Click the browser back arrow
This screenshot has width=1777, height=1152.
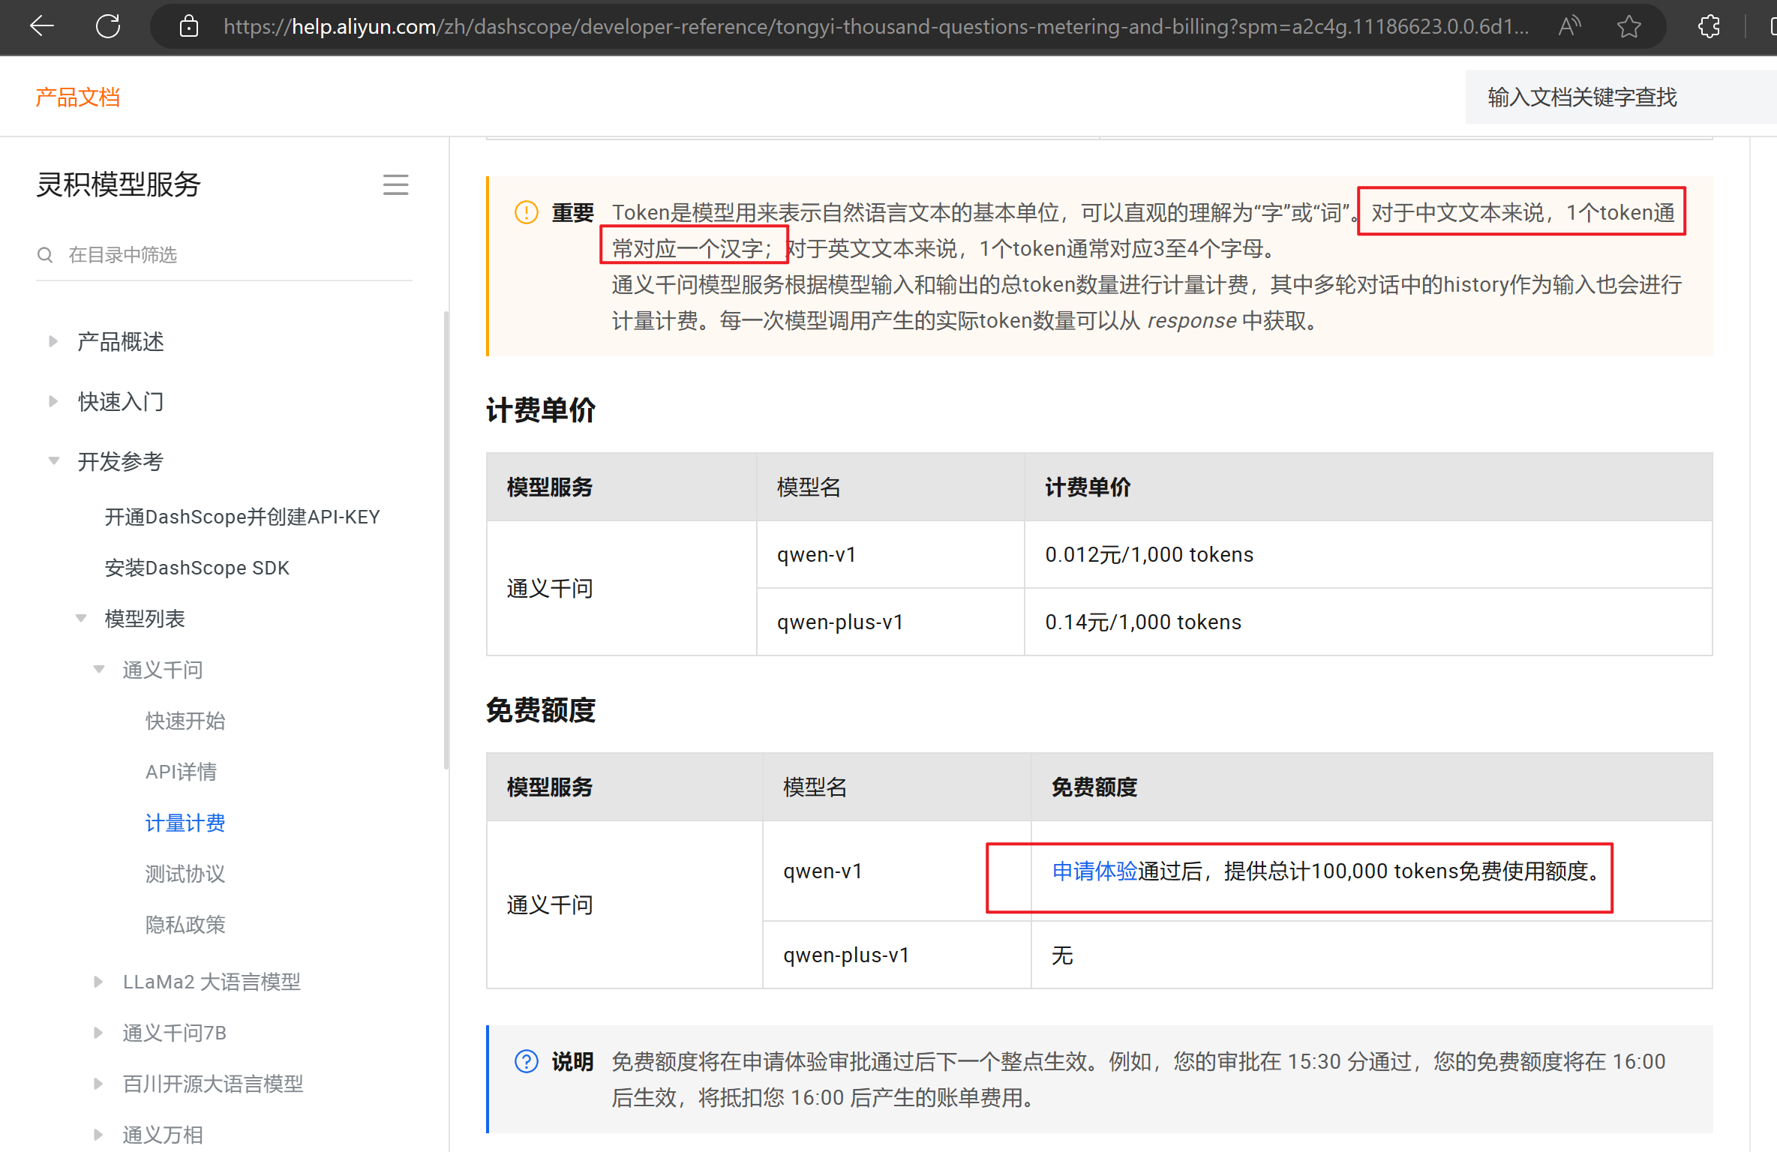[x=42, y=26]
